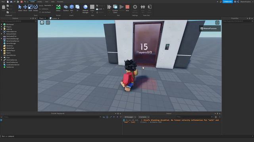Open the All Contexts filter dropdown
254x142 pixels.
pyautogui.click(x=144, y=117)
